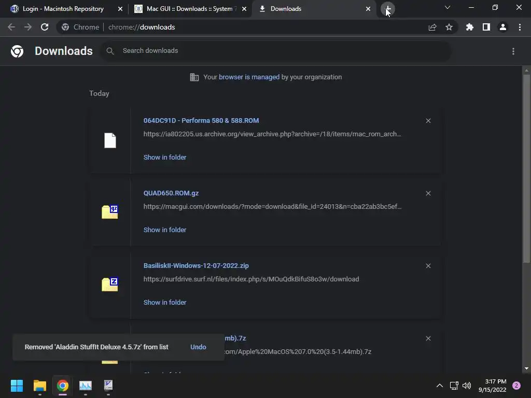Reload the downloads page

click(45, 27)
